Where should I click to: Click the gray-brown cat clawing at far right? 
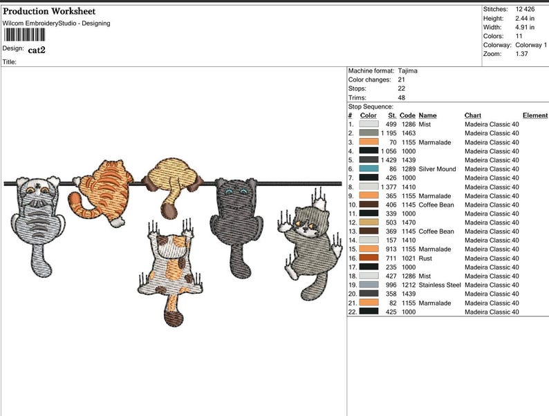point(310,245)
